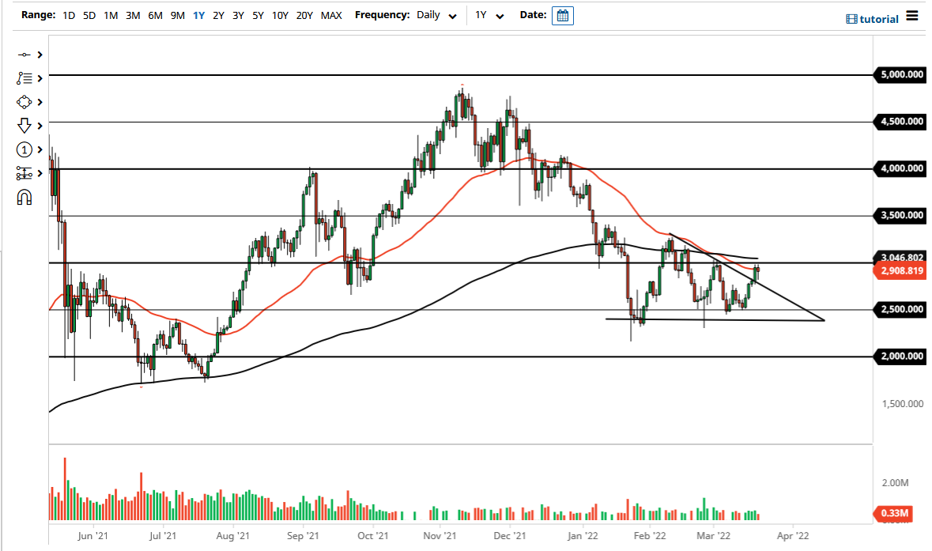Click the Jun '21 date axis label
932x551 pixels.
(x=92, y=535)
